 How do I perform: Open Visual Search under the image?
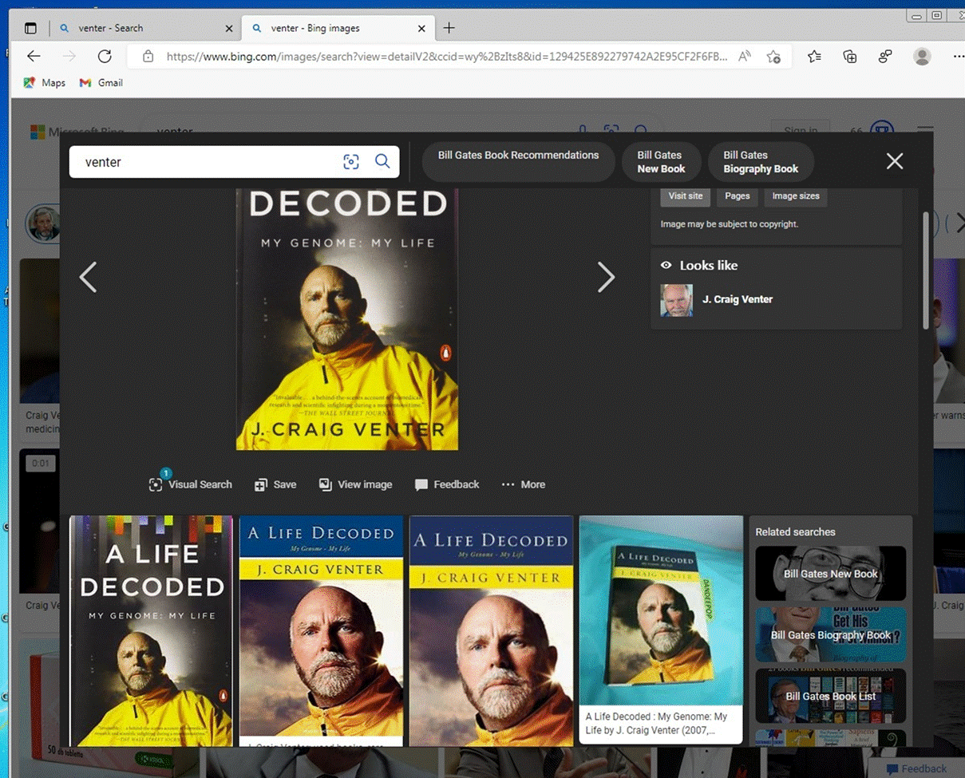coord(191,484)
